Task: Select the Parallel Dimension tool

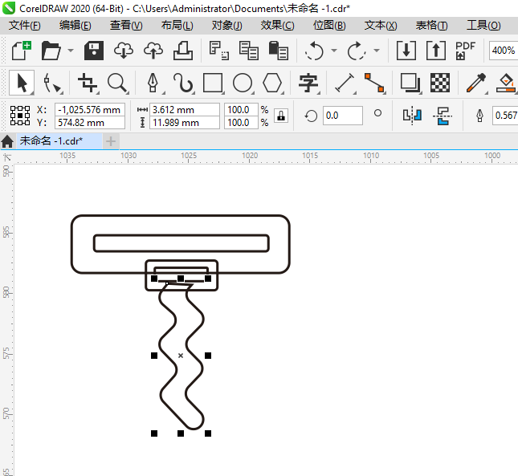Action: (345, 83)
